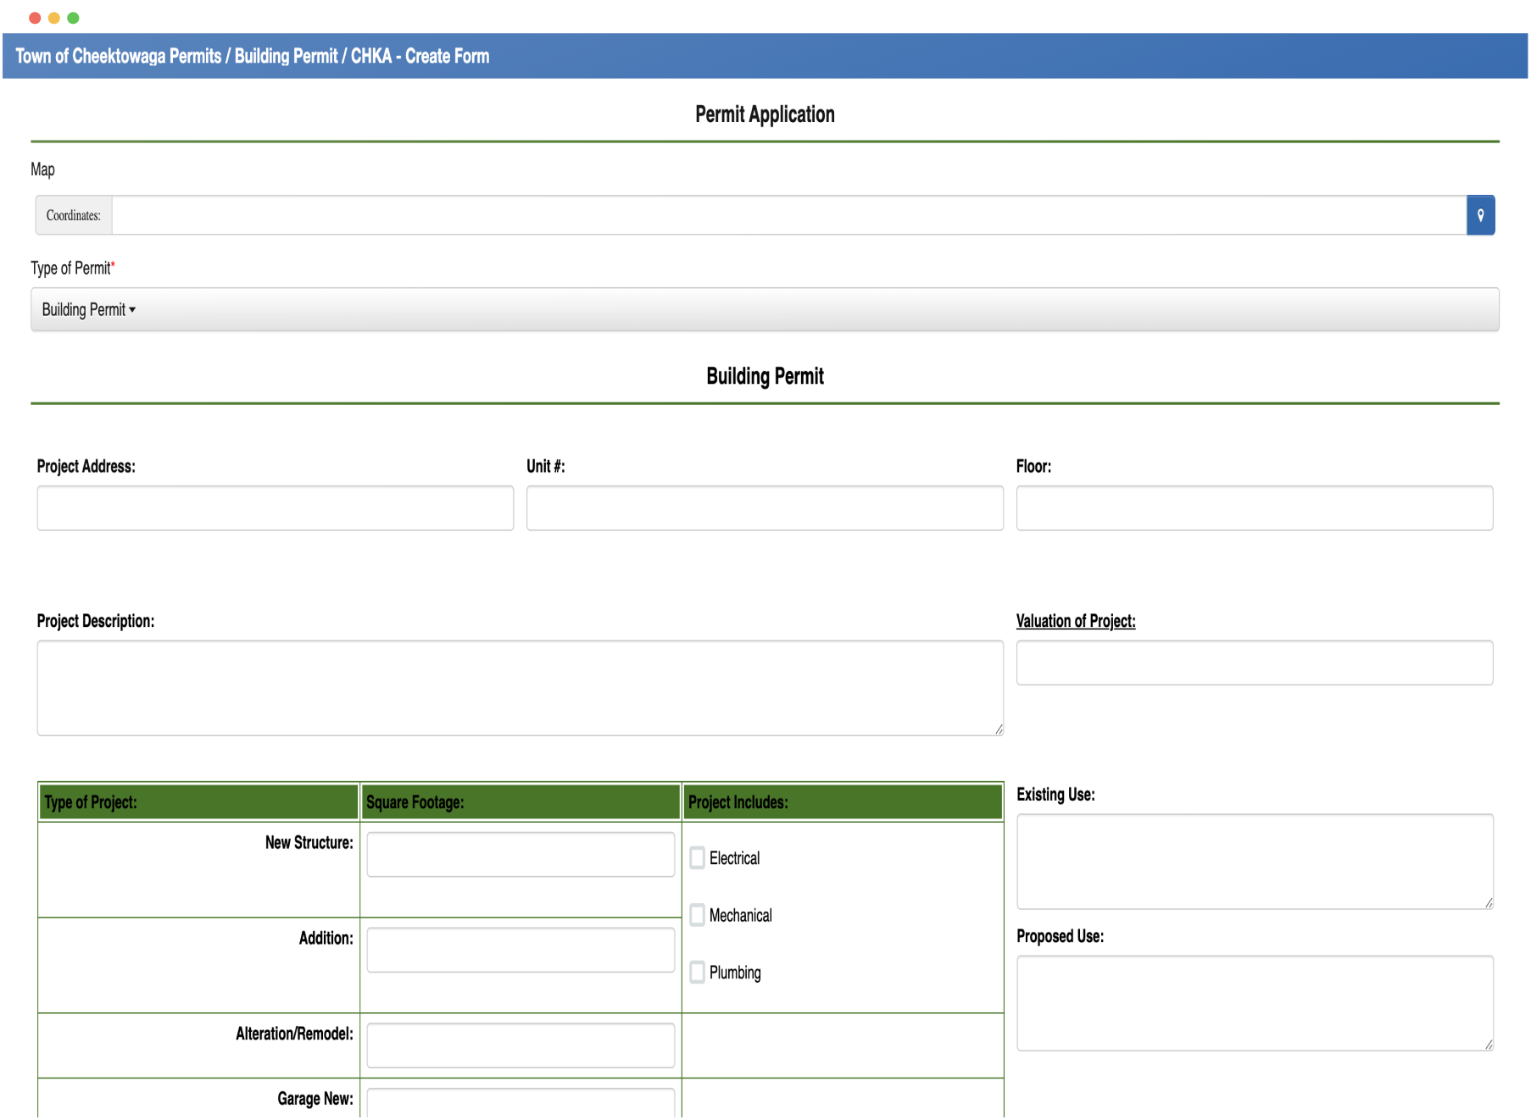Select the Building Permit breadcrumb in the header
The image size is (1531, 1120).
pyautogui.click(x=287, y=56)
